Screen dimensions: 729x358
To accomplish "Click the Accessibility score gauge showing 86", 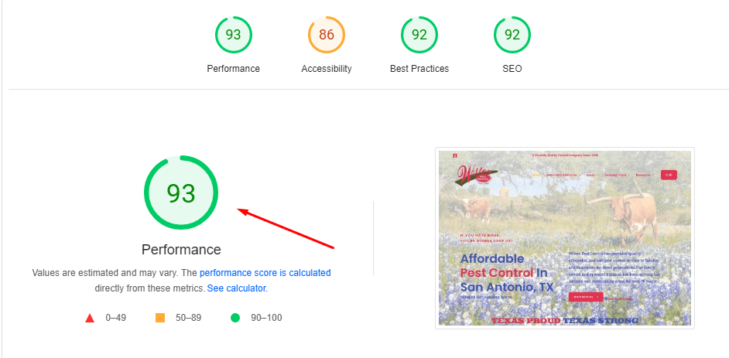I will pos(326,35).
